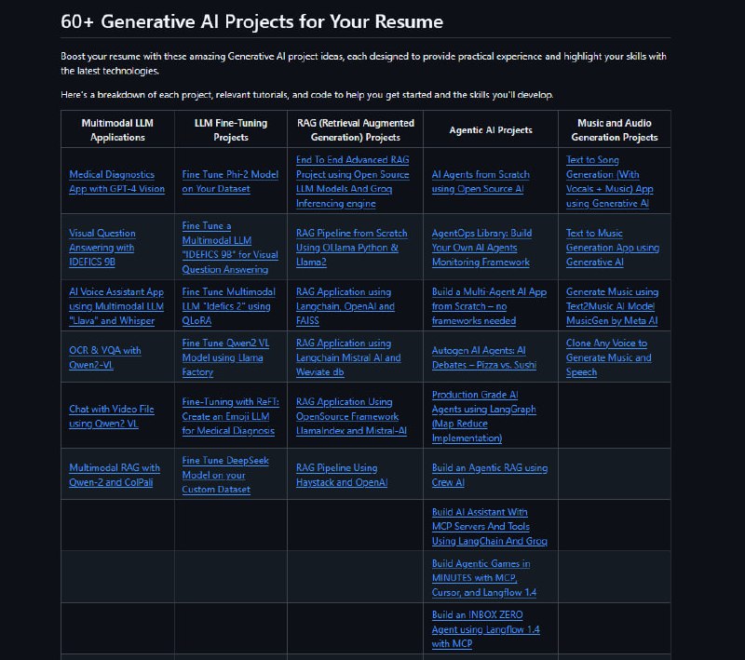Click the RAG Projects column header
Image resolution: width=745 pixels, height=660 pixels.
point(356,129)
